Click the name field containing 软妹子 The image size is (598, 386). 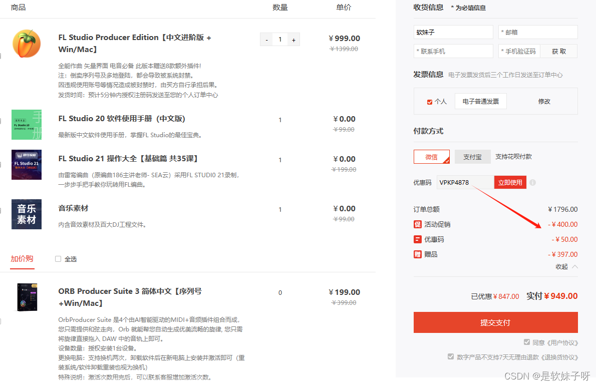[453, 33]
